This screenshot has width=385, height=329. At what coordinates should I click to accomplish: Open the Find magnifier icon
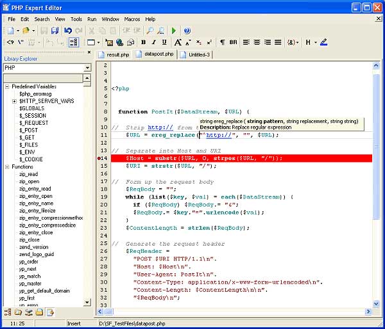coord(150,31)
